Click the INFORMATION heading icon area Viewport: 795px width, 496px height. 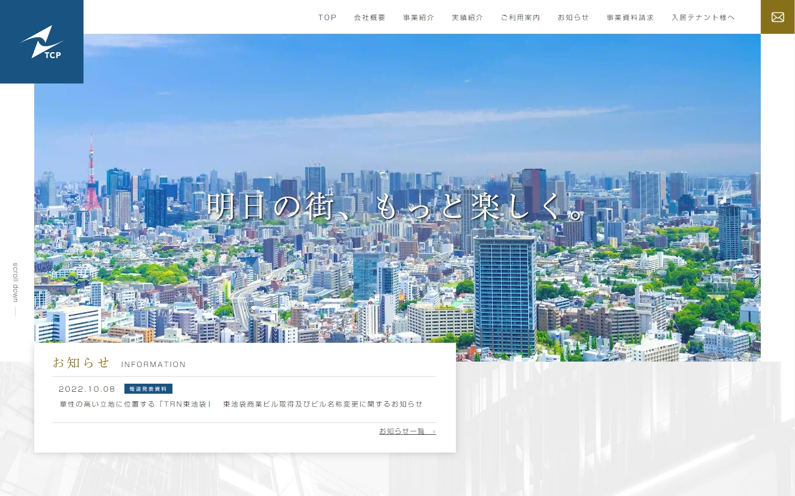152,364
